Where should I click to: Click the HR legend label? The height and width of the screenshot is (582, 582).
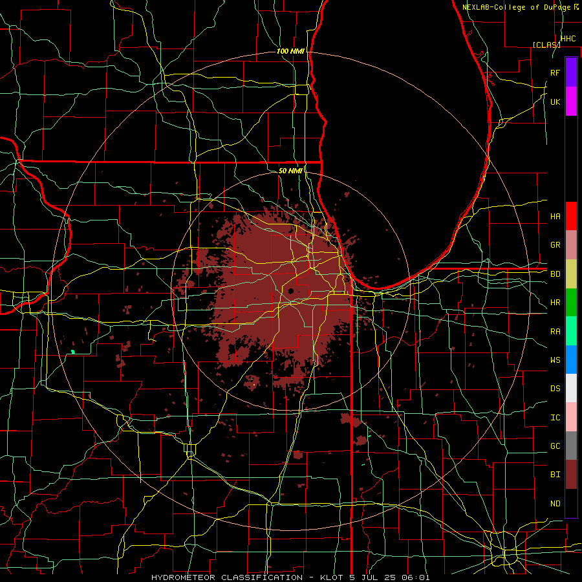[x=555, y=303]
